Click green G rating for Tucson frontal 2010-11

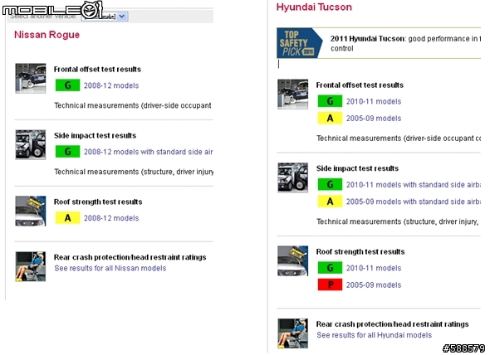[x=330, y=101]
